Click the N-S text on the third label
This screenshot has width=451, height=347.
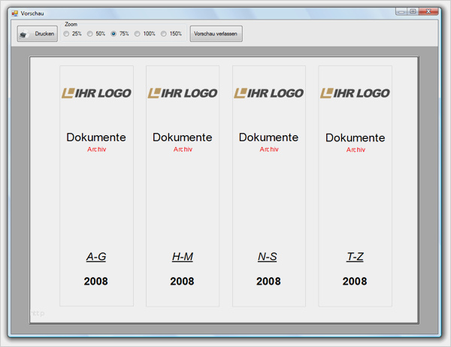[x=268, y=257]
